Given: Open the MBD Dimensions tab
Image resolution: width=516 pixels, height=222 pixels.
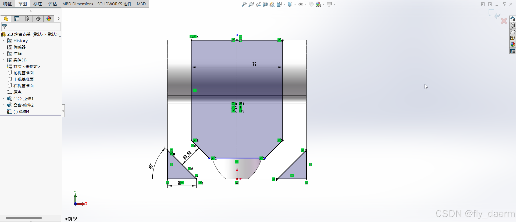Looking at the screenshot, I should click(78, 4).
